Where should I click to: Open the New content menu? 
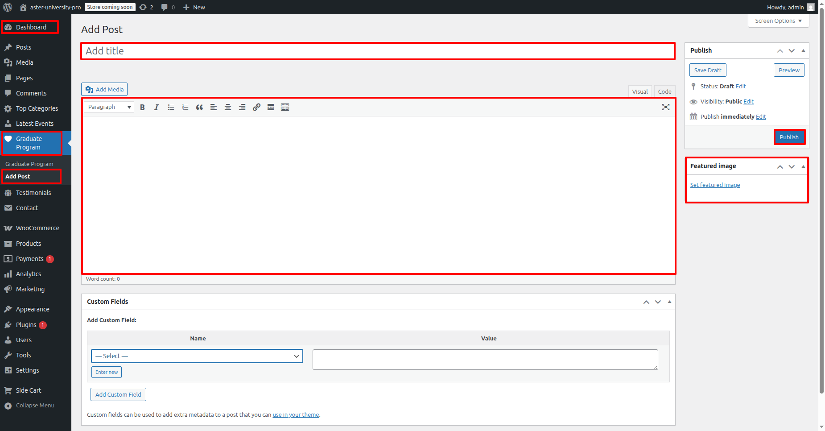(x=194, y=7)
